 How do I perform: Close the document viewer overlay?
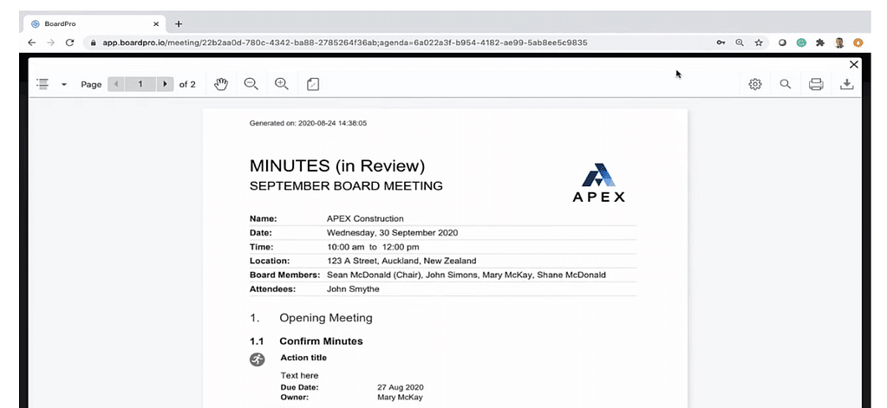point(853,64)
